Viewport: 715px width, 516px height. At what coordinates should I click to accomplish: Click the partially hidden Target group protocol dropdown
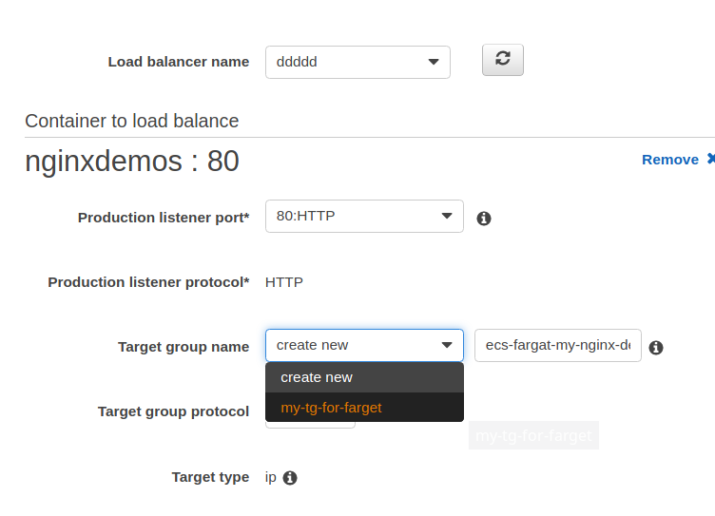click(x=310, y=424)
